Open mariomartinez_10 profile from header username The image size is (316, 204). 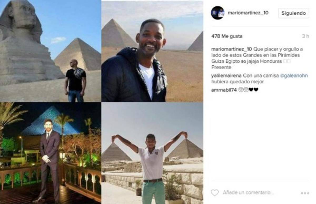(248, 13)
